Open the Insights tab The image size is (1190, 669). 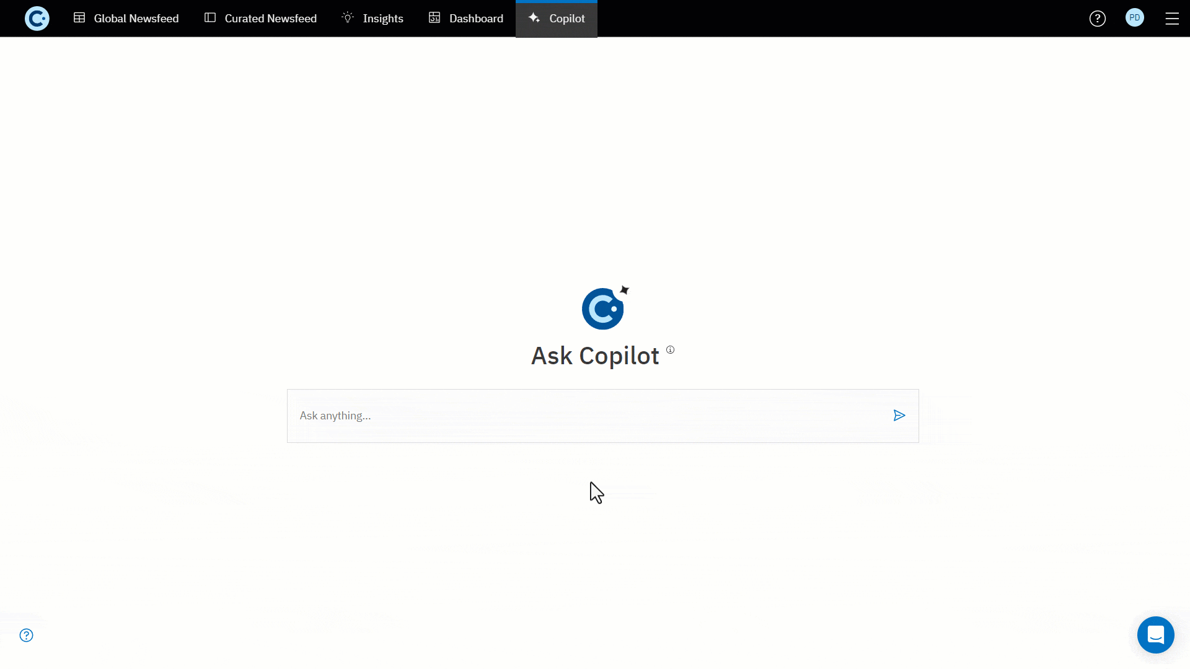point(372,18)
